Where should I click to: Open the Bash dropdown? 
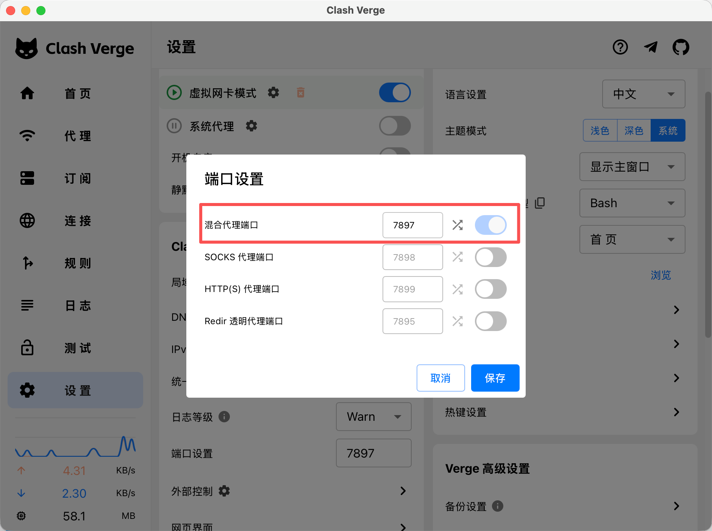click(632, 203)
